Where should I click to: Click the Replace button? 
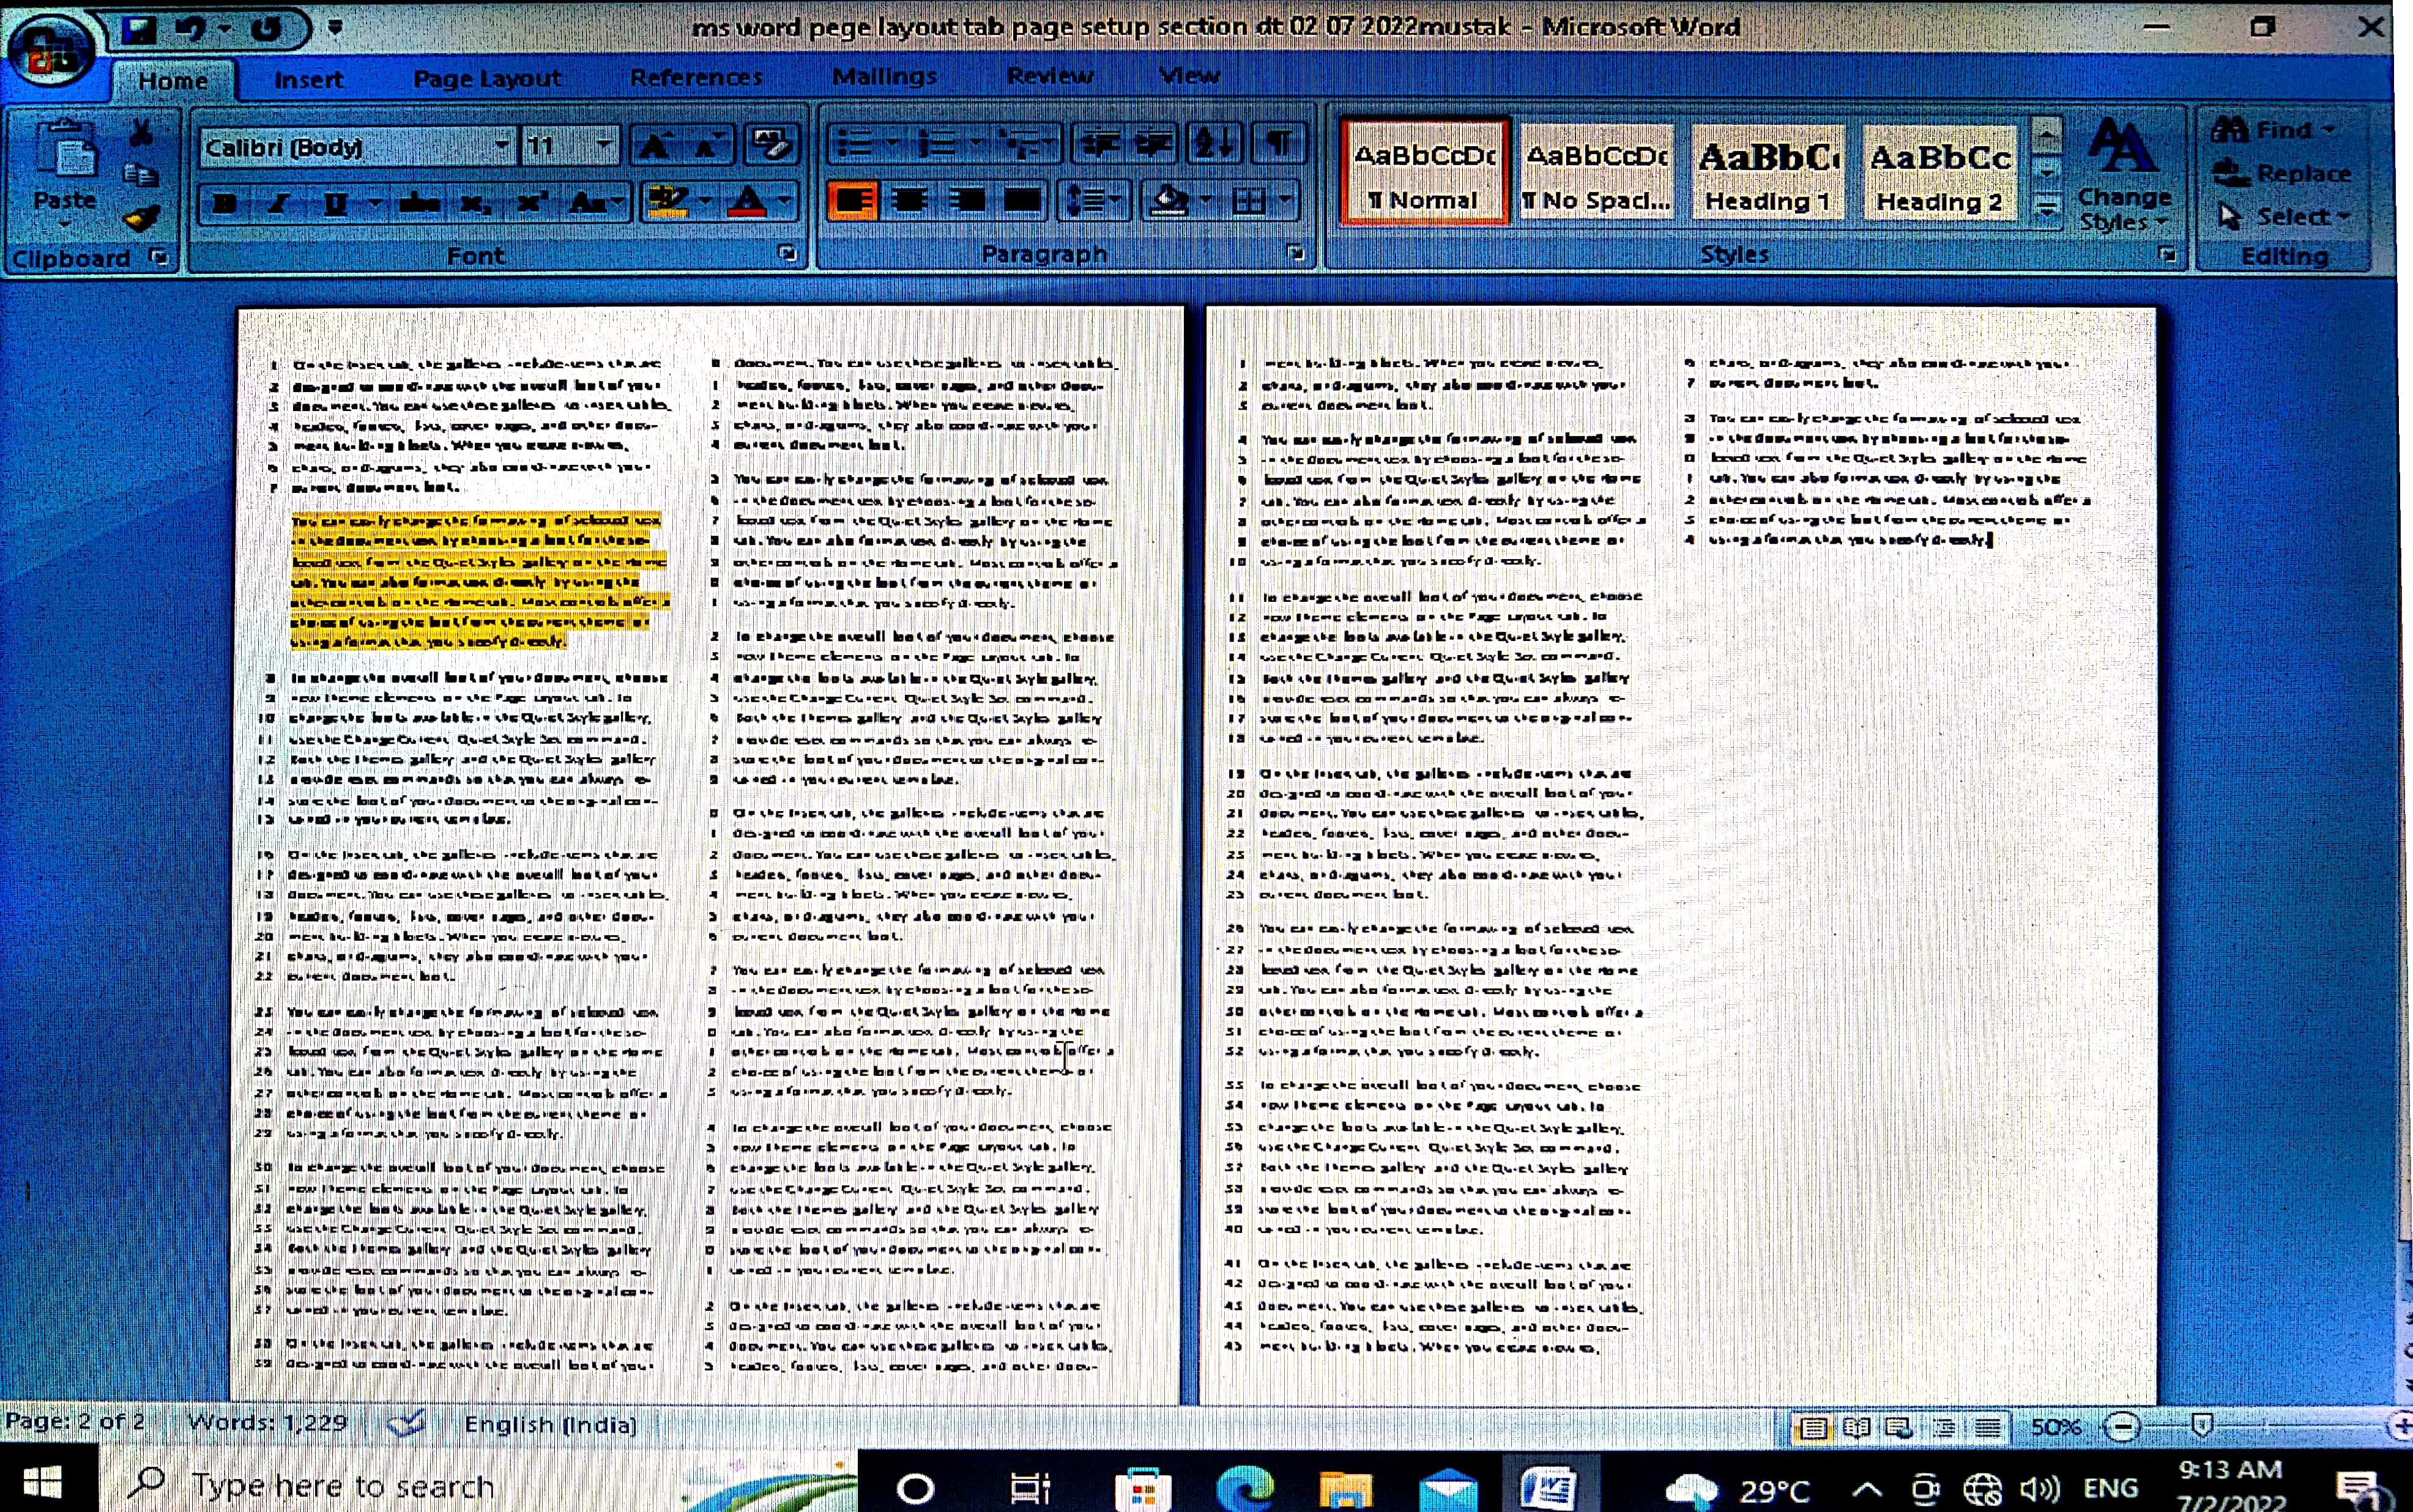pyautogui.click(x=2283, y=174)
